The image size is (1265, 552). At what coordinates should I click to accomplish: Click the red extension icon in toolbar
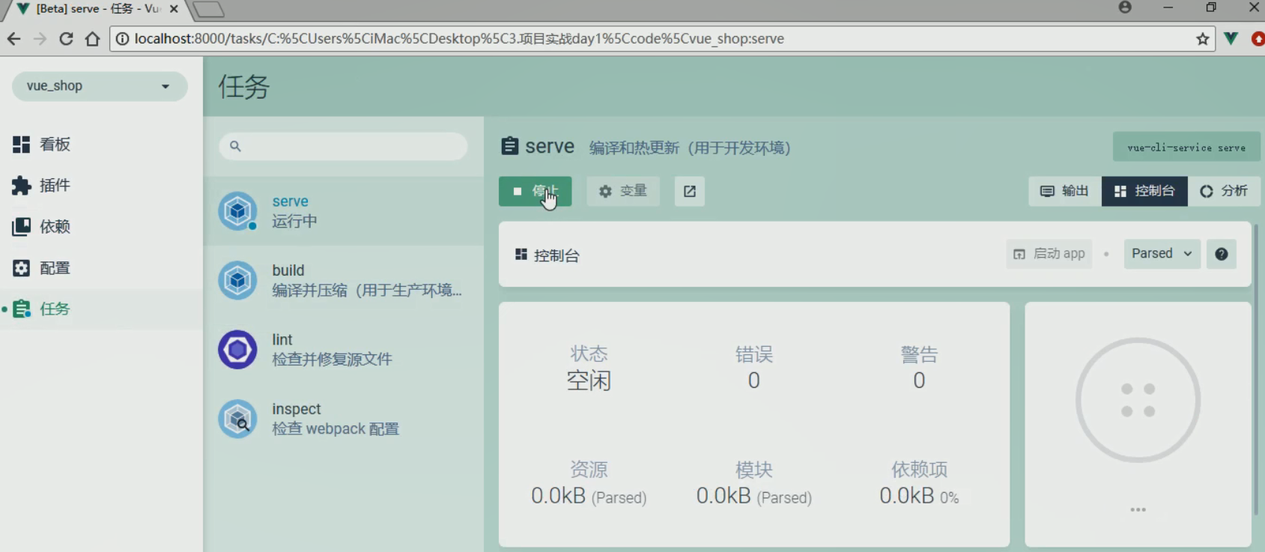pos(1258,39)
